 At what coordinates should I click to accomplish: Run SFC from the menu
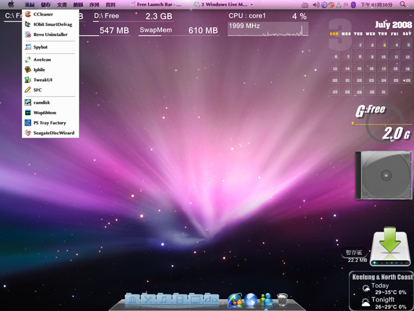[50, 89]
